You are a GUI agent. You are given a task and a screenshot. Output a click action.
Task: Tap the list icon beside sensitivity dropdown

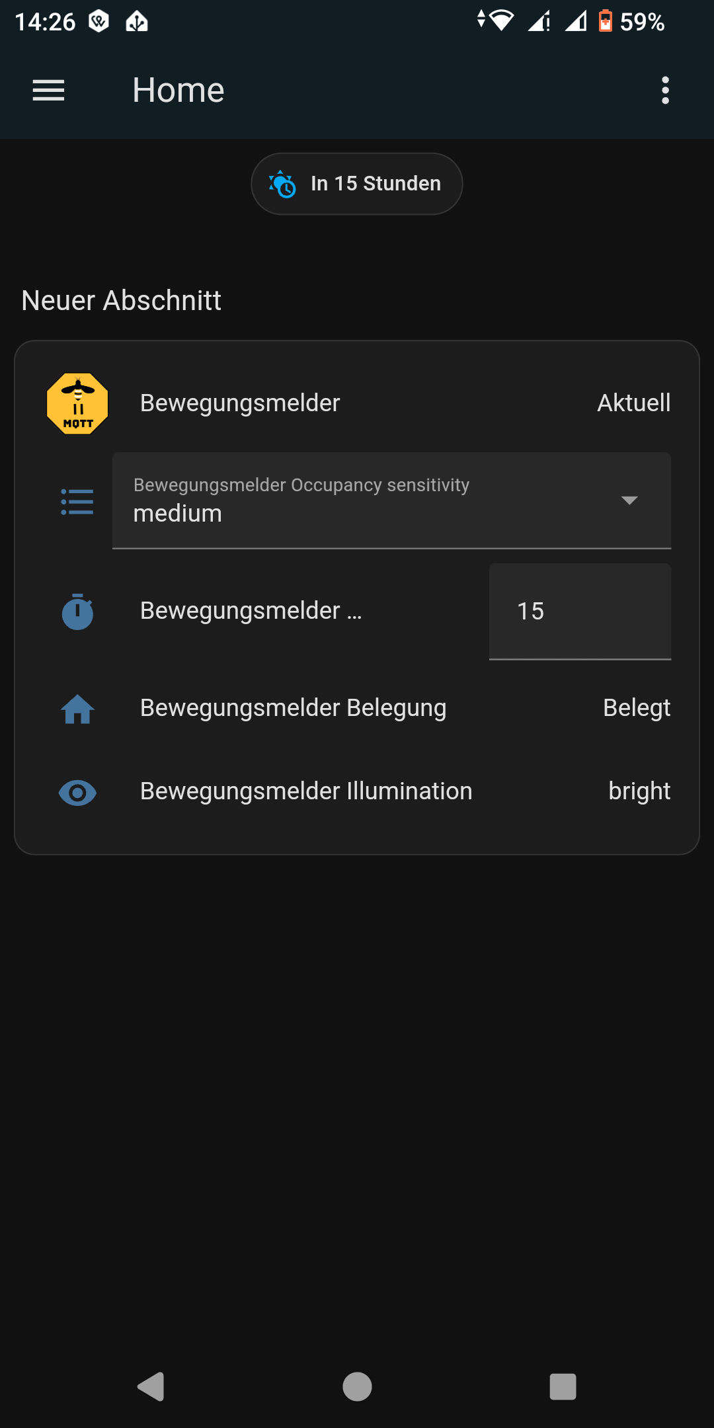point(77,502)
